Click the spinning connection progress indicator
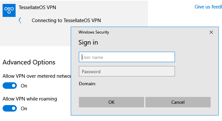 pyautogui.click(x=20, y=20)
